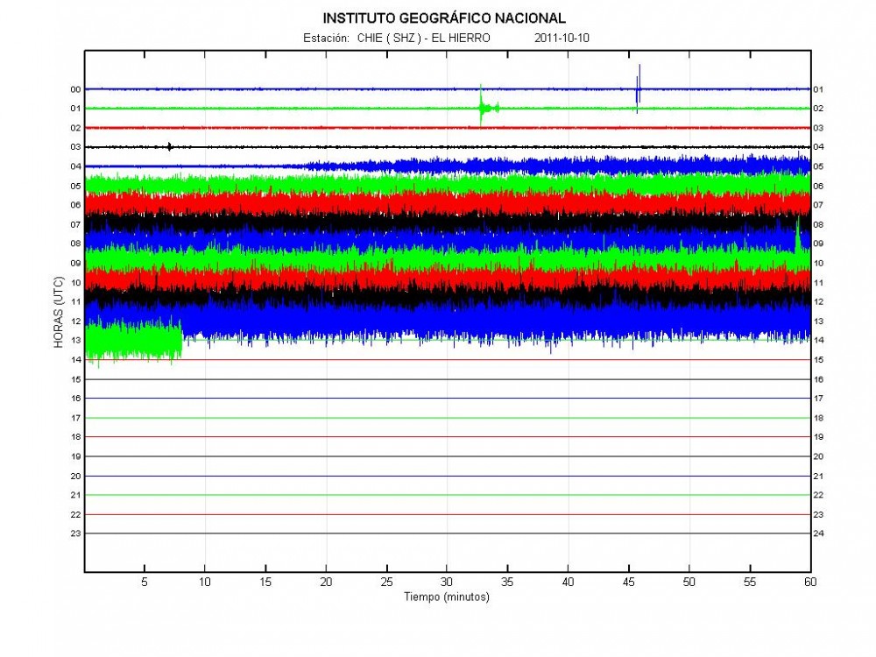
Task: Click the 'Tiempo (minutos)' axis label
Action: tap(446, 597)
